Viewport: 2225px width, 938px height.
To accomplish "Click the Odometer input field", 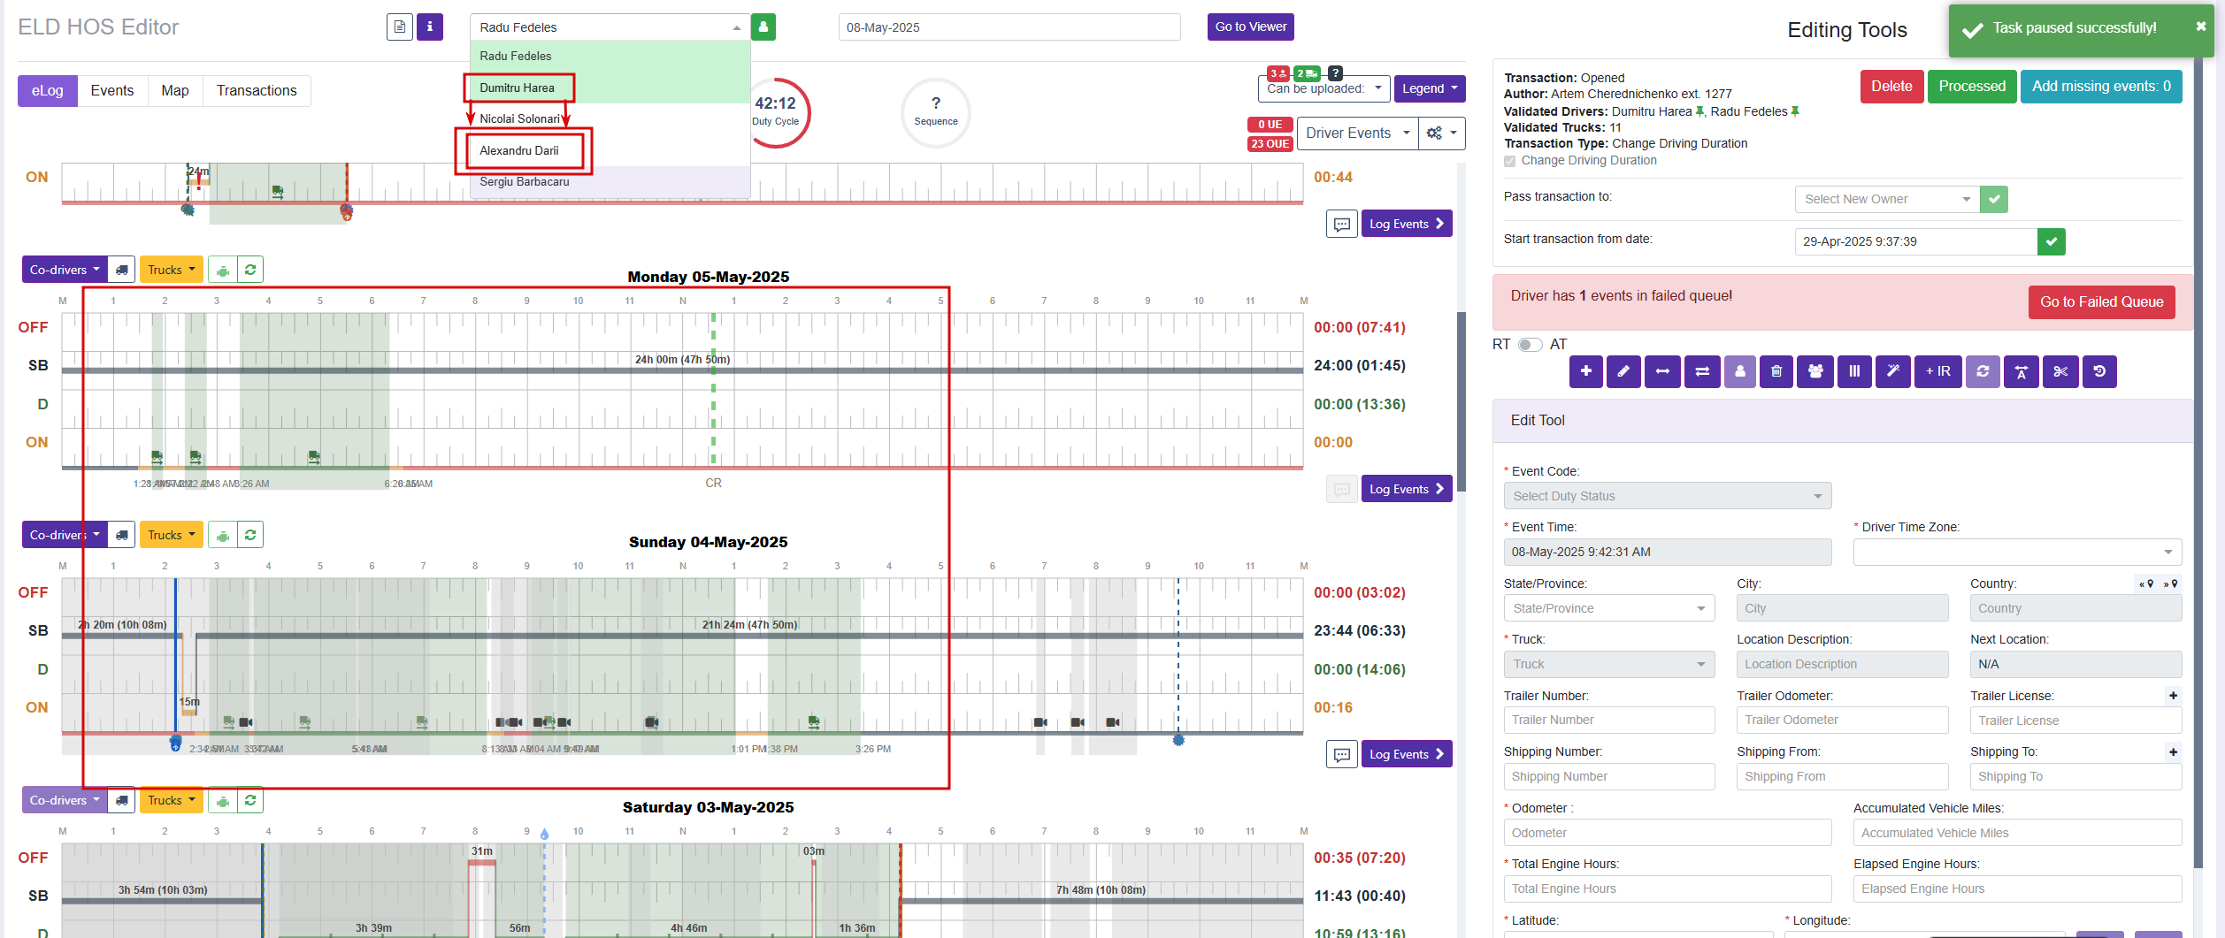I will [1667, 833].
